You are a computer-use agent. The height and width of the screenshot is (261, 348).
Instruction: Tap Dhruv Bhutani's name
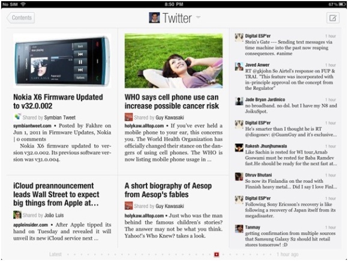tap(259, 175)
